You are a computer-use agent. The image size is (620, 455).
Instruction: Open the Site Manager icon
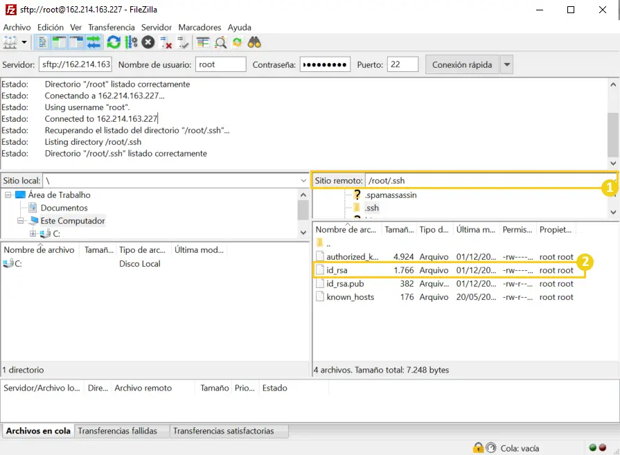click(10, 42)
